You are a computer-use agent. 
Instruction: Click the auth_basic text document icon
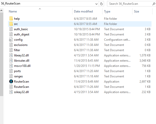click(11, 29)
